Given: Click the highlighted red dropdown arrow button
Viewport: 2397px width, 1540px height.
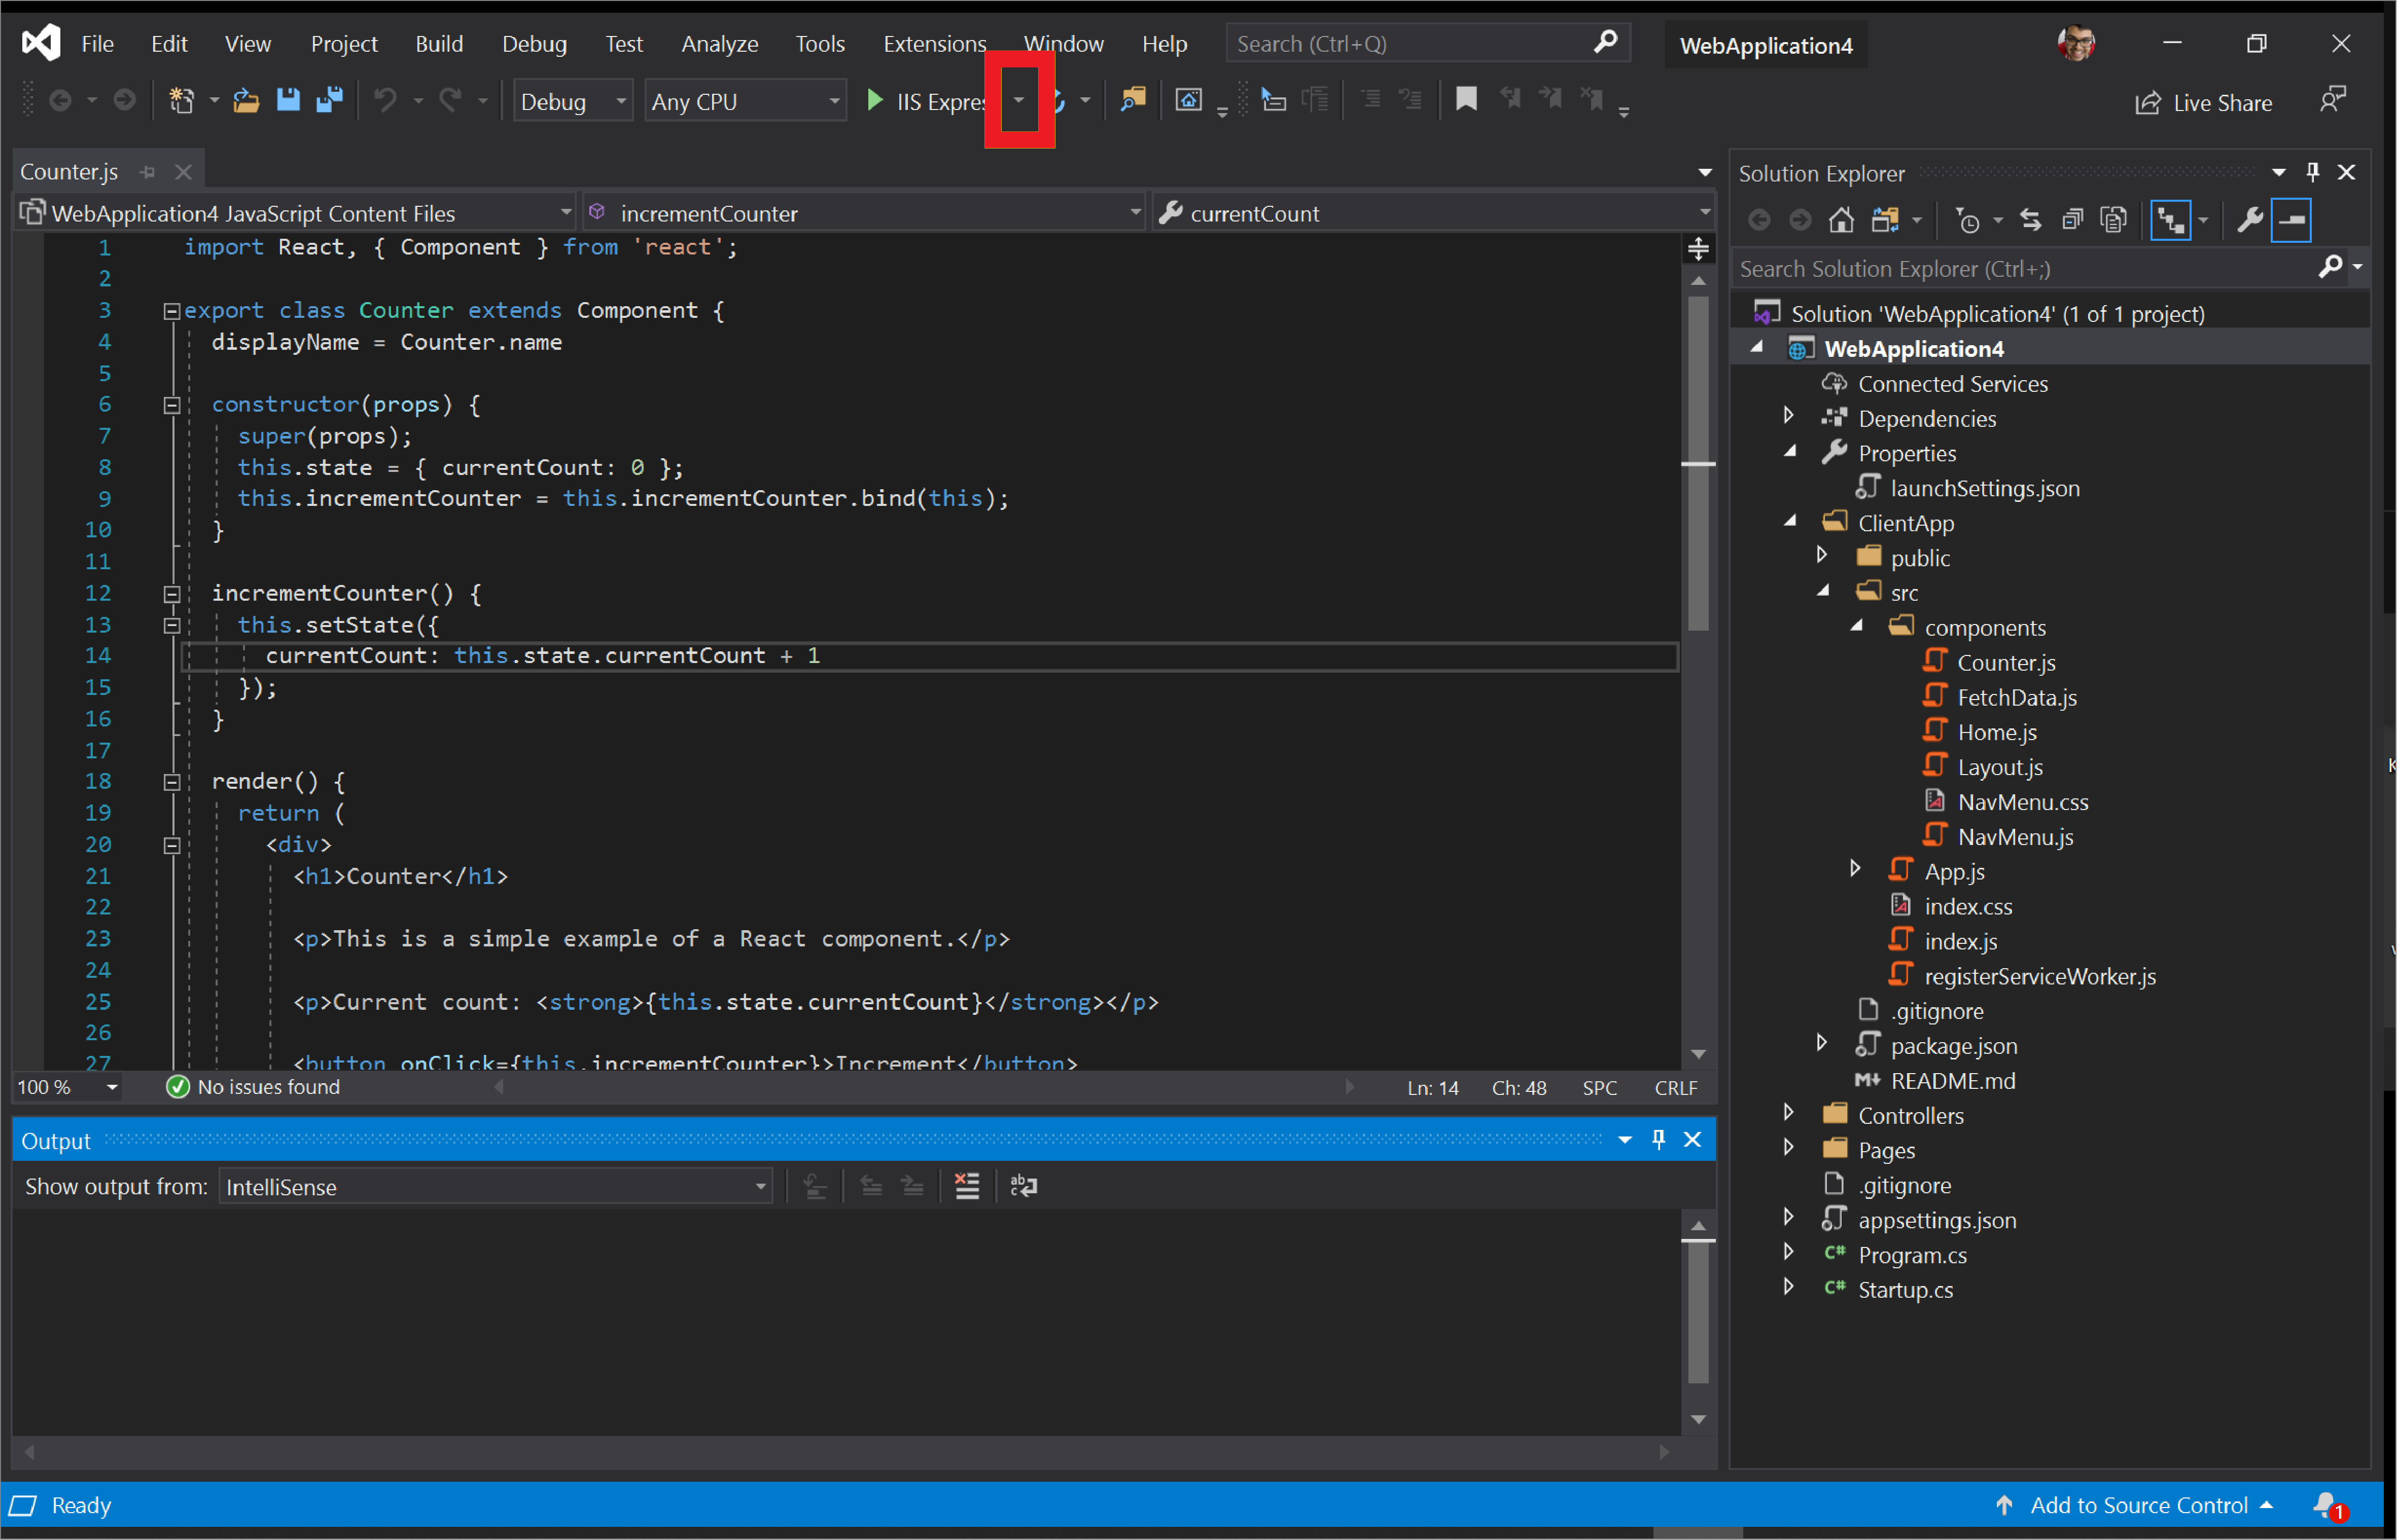Looking at the screenshot, I should (1018, 99).
